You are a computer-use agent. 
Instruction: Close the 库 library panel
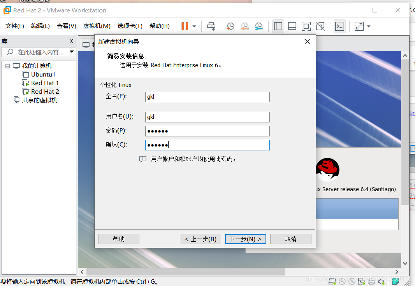point(71,41)
